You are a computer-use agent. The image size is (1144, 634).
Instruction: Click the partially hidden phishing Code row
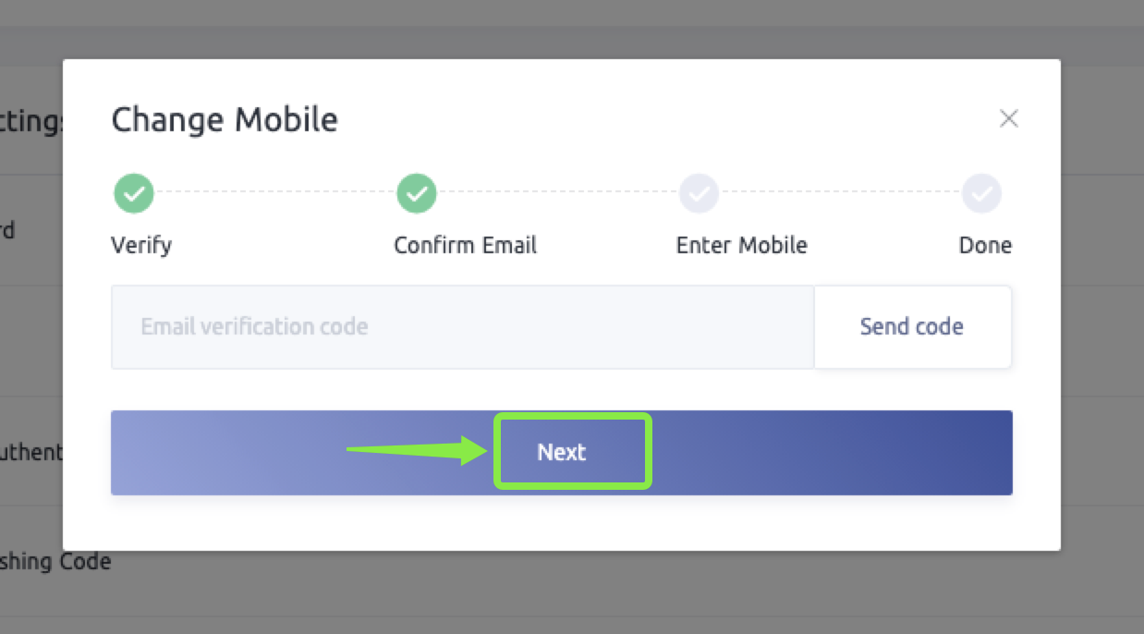click(x=54, y=562)
